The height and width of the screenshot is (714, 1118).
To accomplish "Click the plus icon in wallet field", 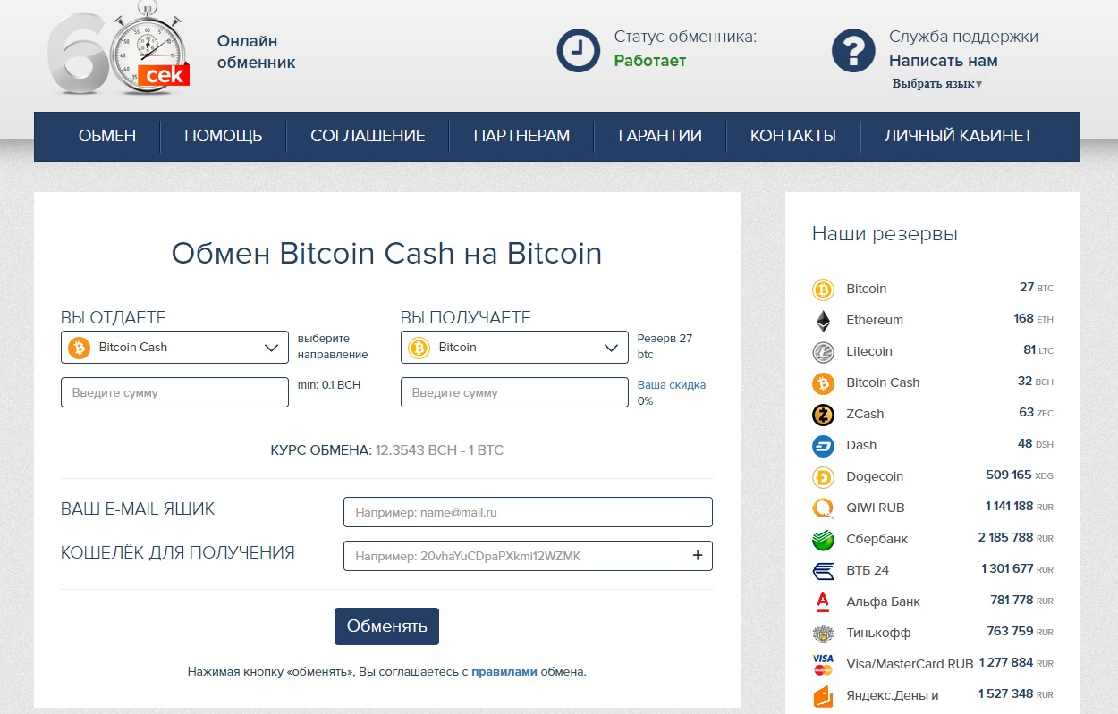I will [698, 556].
